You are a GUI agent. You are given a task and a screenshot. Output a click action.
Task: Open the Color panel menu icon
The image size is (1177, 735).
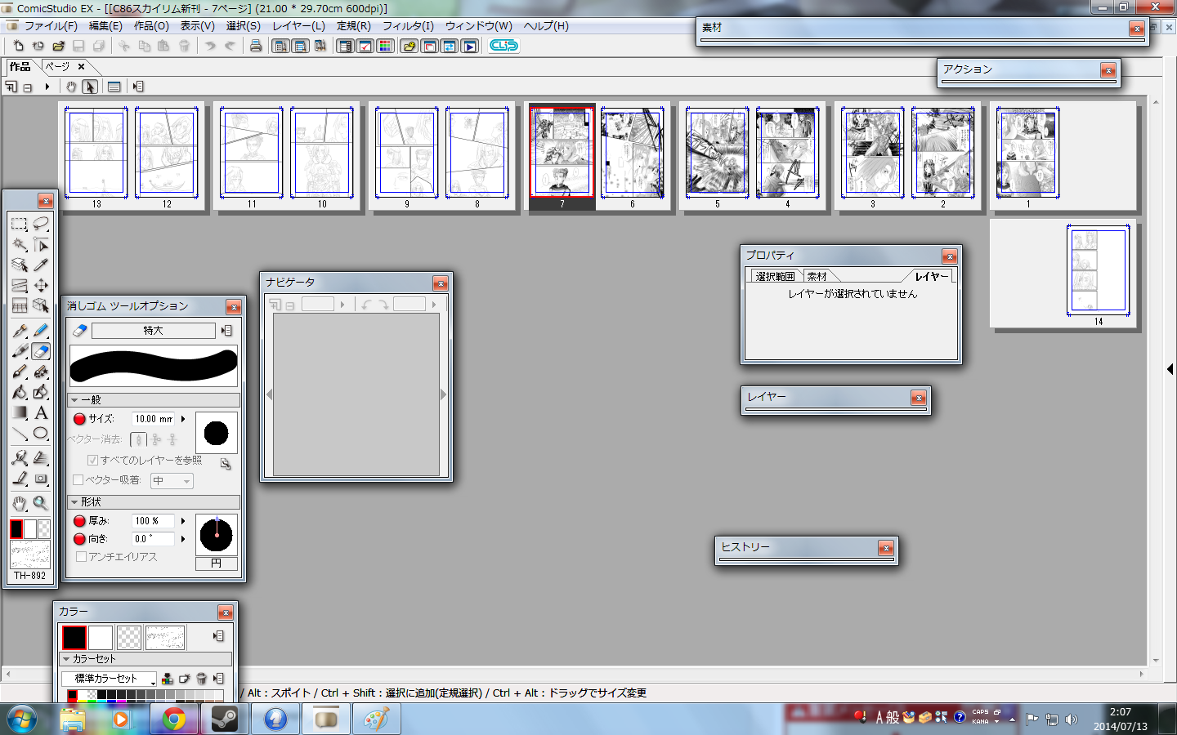(218, 636)
